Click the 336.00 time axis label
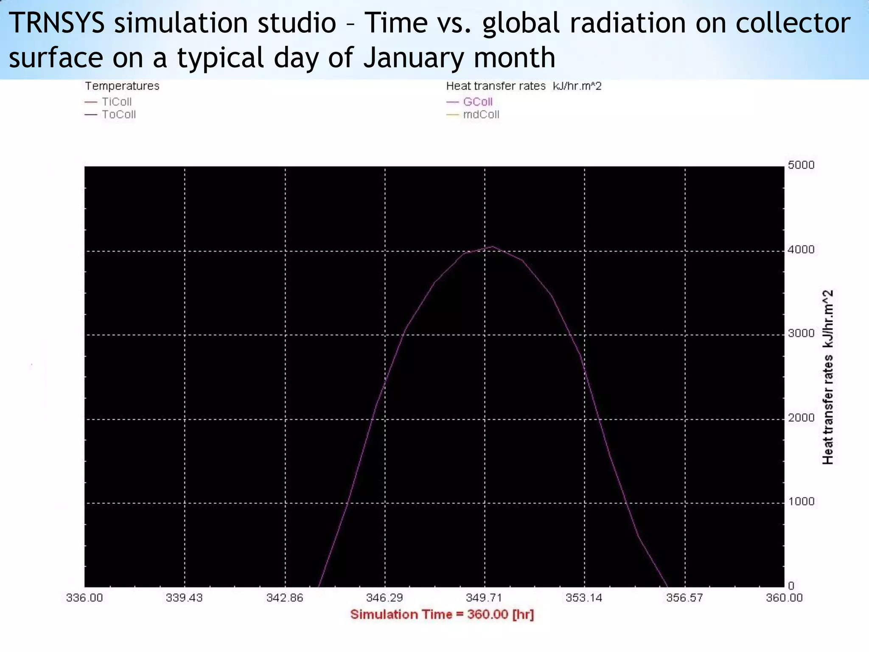 [x=84, y=598]
